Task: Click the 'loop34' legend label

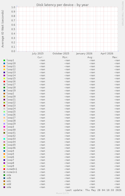Action: (x=11, y=142)
